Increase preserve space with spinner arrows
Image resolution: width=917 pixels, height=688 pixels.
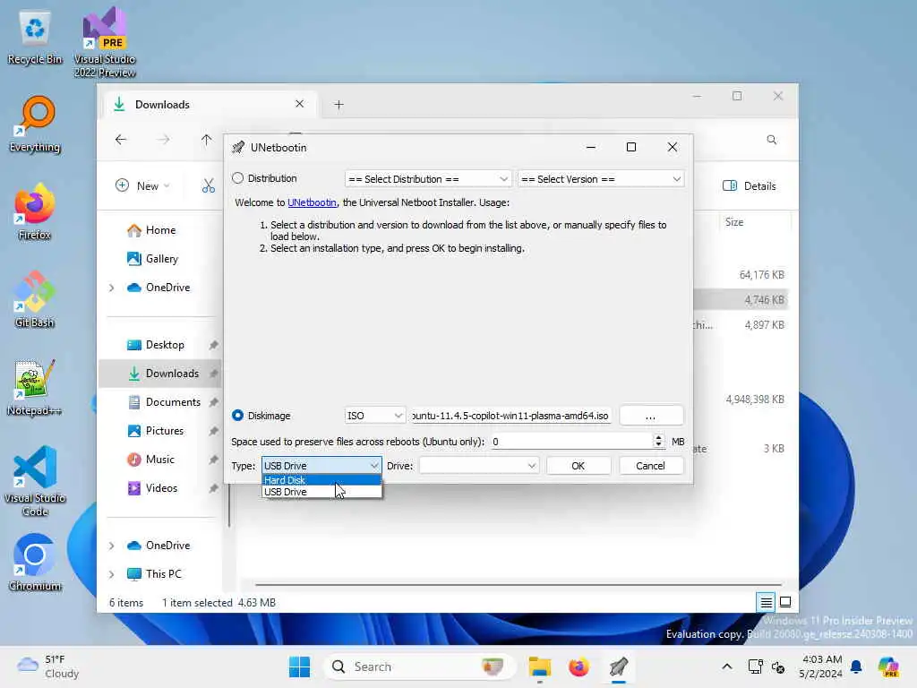[658, 438]
